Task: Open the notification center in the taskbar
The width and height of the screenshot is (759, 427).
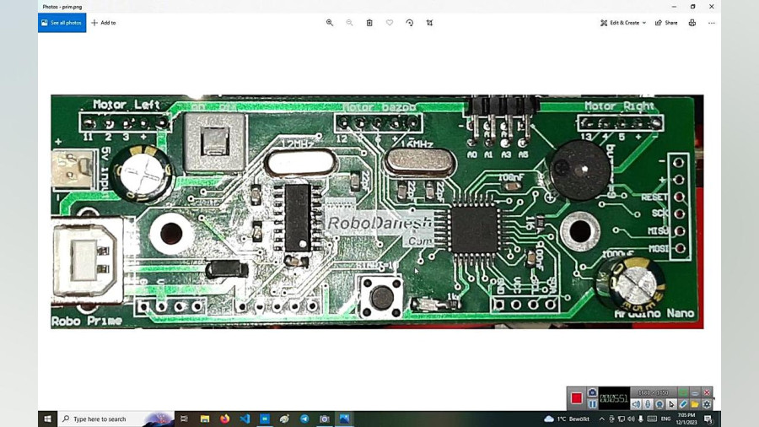Action: 708,419
